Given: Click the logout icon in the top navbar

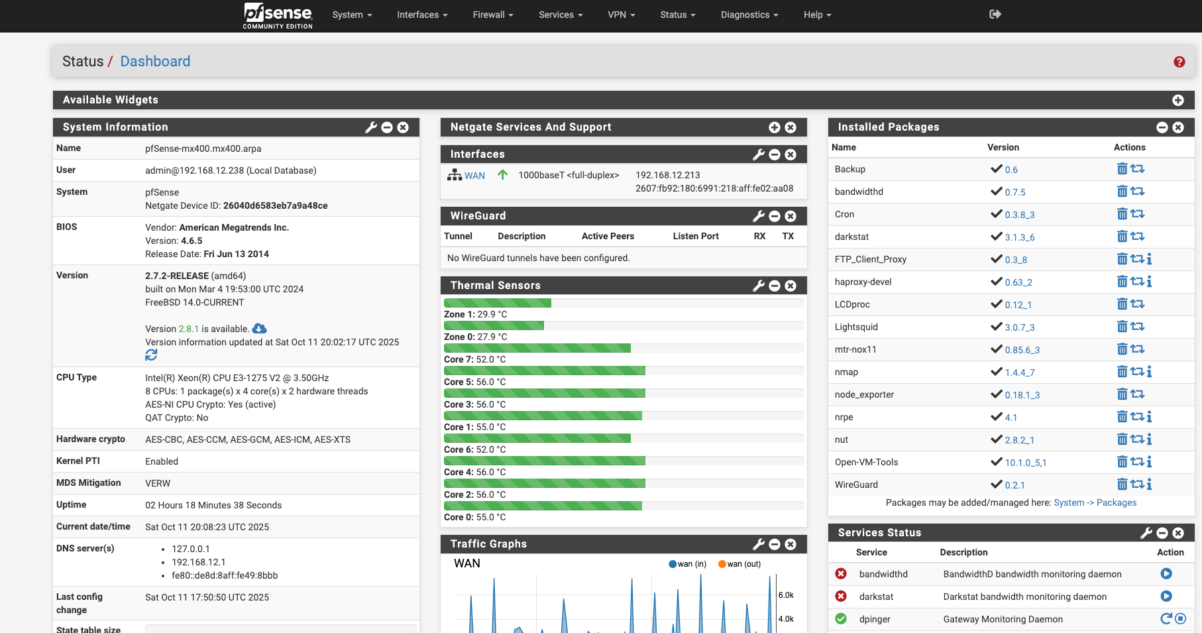Looking at the screenshot, I should tap(995, 15).
